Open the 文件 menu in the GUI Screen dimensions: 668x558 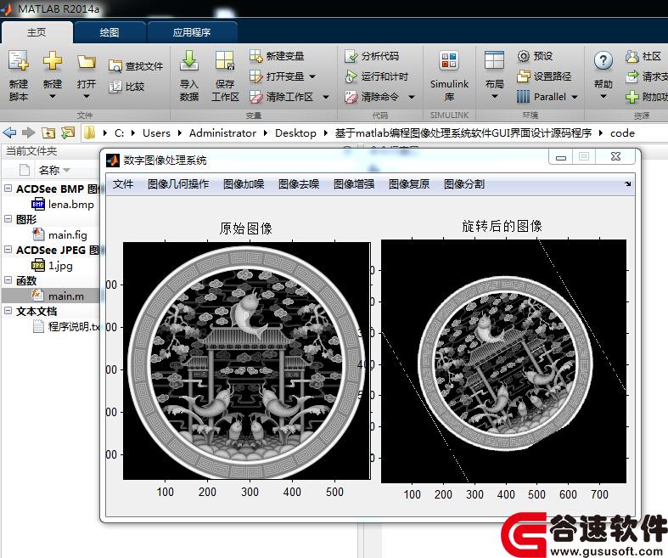pyautogui.click(x=123, y=184)
